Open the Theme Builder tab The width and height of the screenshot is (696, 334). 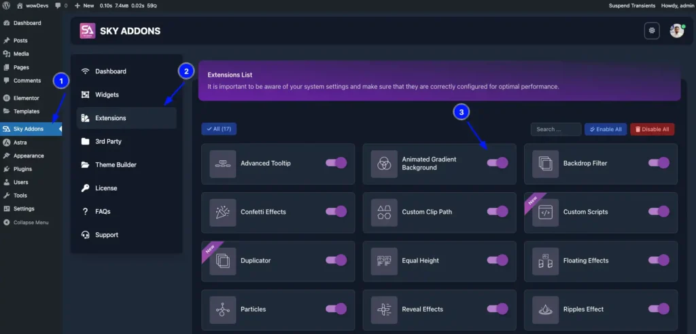126,165
